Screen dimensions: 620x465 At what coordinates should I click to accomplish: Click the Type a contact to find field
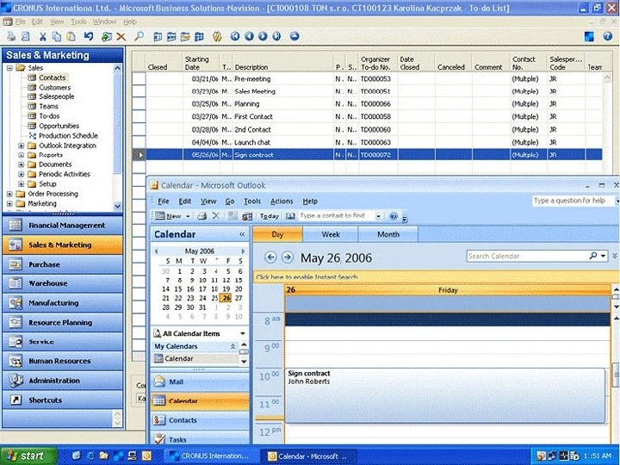click(336, 216)
